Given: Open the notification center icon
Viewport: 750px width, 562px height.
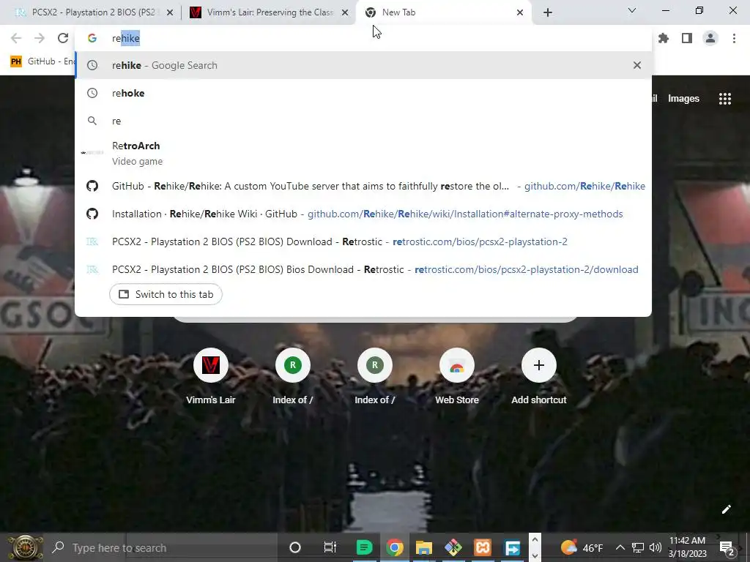Looking at the screenshot, I should coord(727,548).
